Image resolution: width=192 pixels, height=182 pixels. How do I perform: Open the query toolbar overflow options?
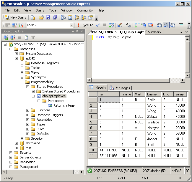pyautogui.click(x=189, y=25)
